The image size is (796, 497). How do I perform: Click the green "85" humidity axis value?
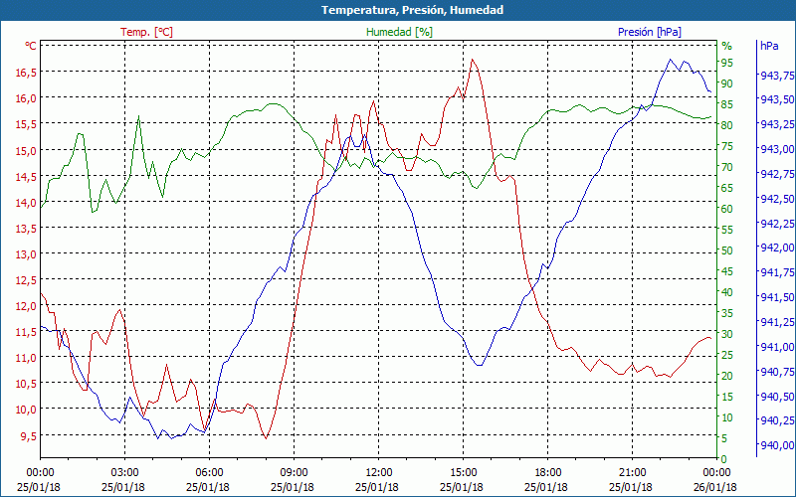point(727,104)
